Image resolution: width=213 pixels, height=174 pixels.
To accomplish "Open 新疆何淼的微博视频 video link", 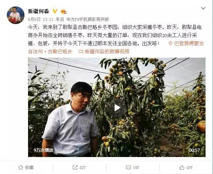I will 107,51.
